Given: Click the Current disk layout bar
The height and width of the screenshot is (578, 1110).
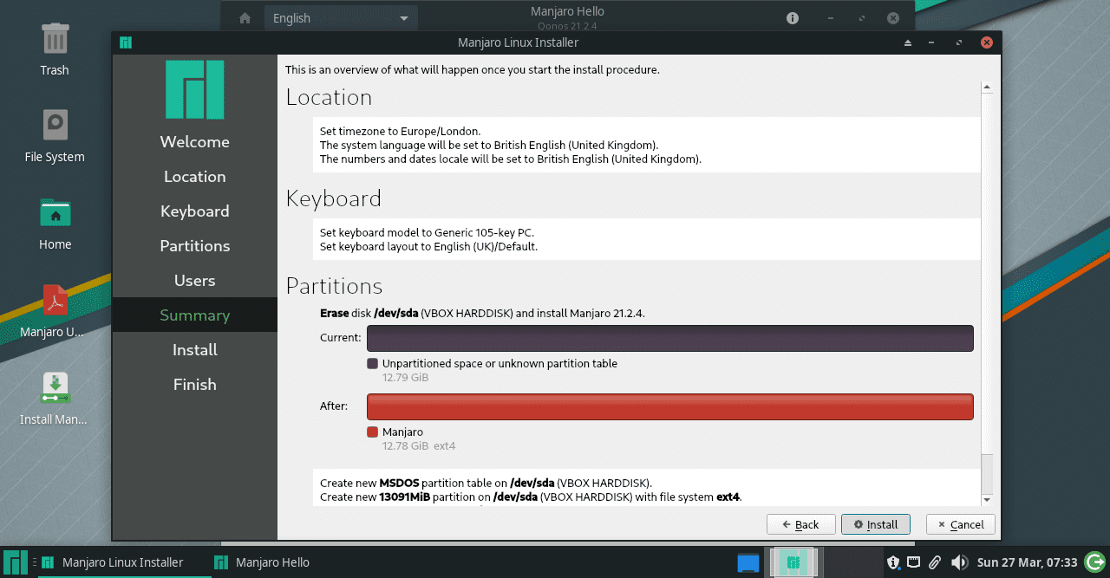Looking at the screenshot, I should (670, 338).
